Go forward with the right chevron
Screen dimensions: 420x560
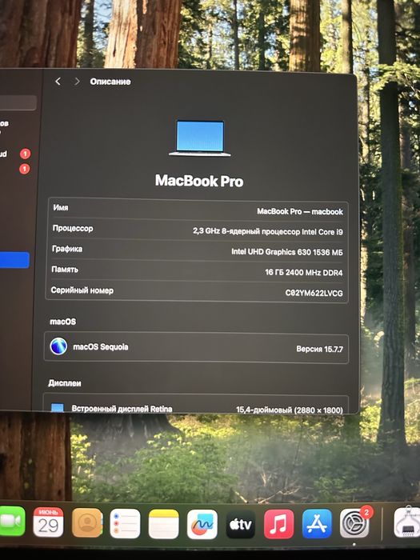click(x=77, y=82)
